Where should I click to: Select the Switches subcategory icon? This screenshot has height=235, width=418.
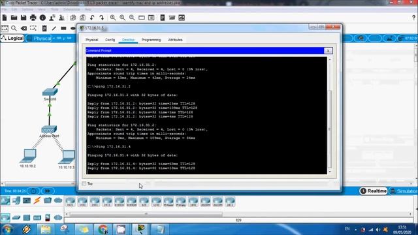[x=16, y=217]
